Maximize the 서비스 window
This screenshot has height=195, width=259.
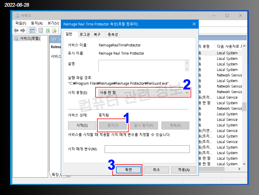click(x=227, y=15)
